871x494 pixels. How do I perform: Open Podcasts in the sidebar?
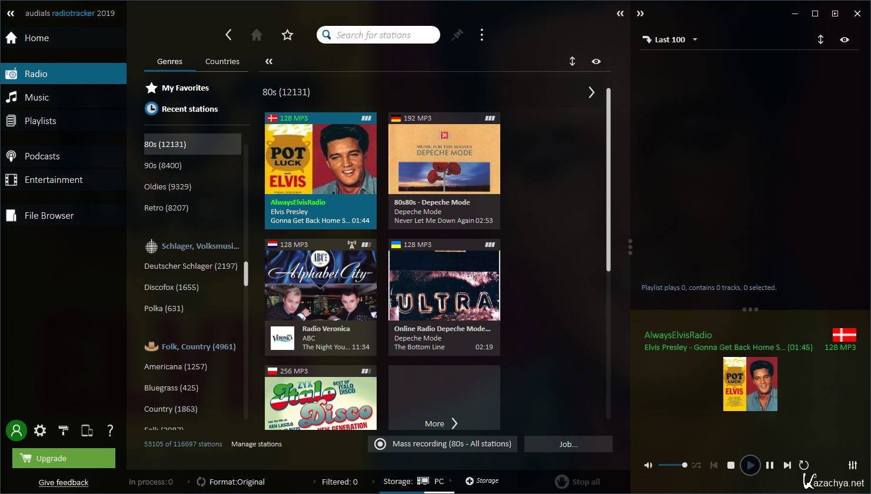tap(42, 156)
